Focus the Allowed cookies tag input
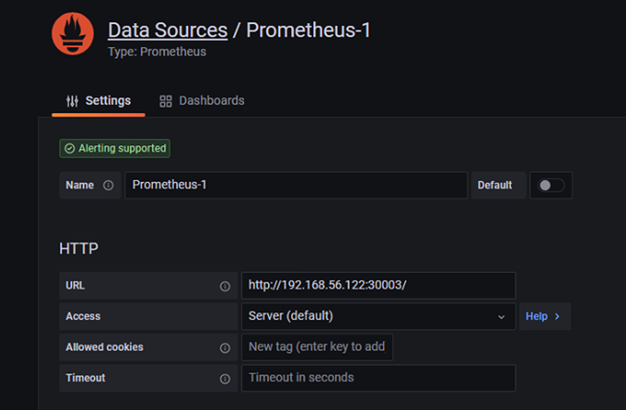 click(x=317, y=347)
